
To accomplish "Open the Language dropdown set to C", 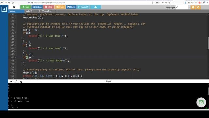I will point(183,7).
